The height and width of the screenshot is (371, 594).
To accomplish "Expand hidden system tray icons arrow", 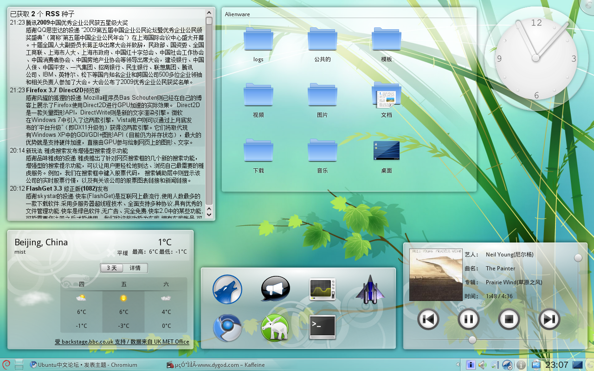I will click(458, 365).
